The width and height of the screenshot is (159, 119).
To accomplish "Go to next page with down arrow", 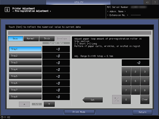I will (49, 104).
